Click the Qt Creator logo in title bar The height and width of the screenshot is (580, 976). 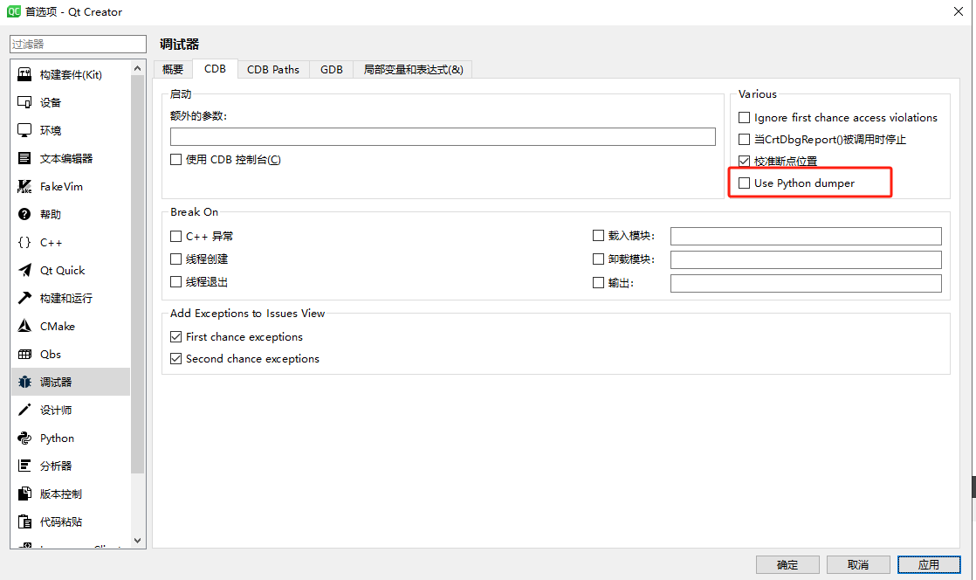[x=13, y=11]
